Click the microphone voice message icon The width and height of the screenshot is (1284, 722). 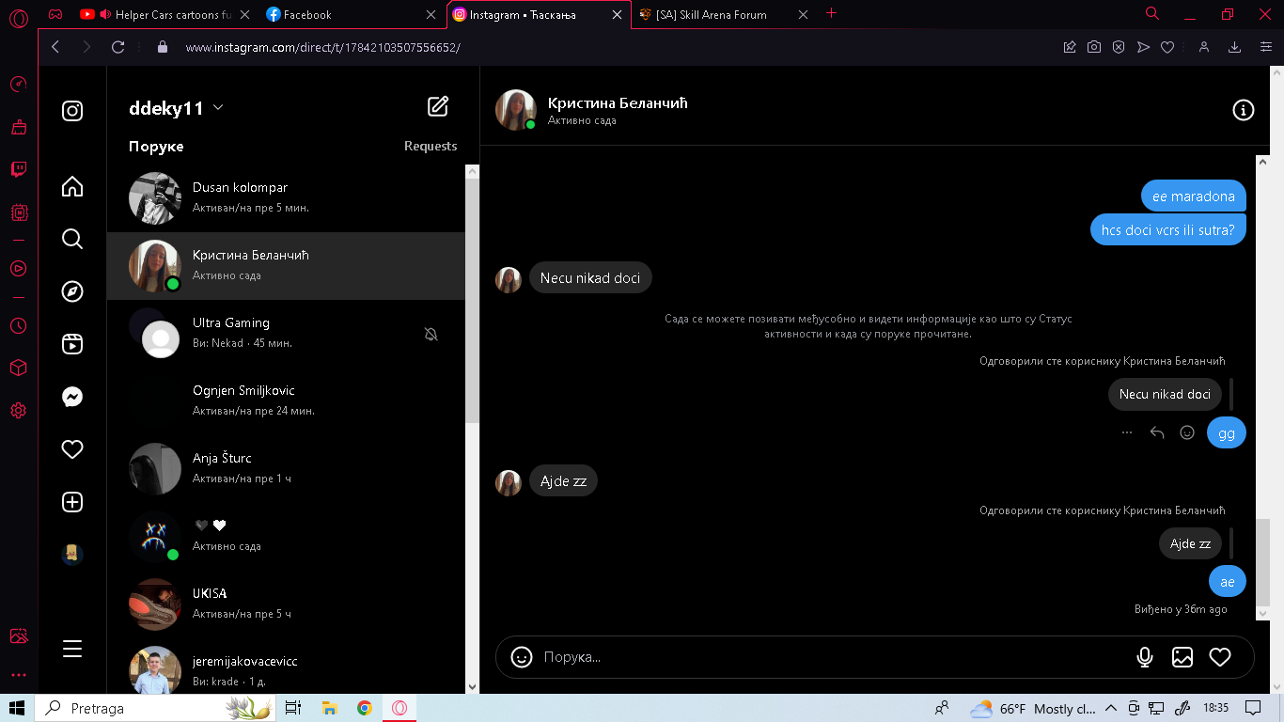click(1144, 657)
